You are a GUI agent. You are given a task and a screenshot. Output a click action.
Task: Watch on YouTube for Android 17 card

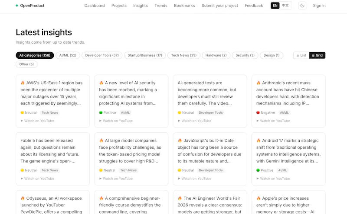[x=273, y=179]
